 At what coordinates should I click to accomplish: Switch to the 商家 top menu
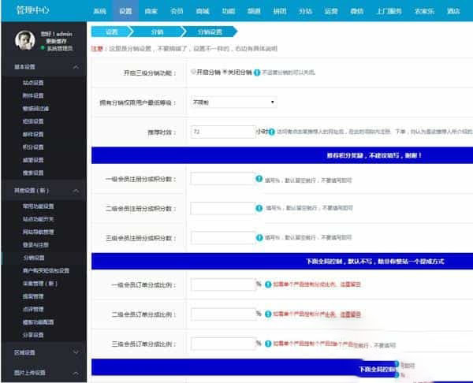[x=151, y=12]
